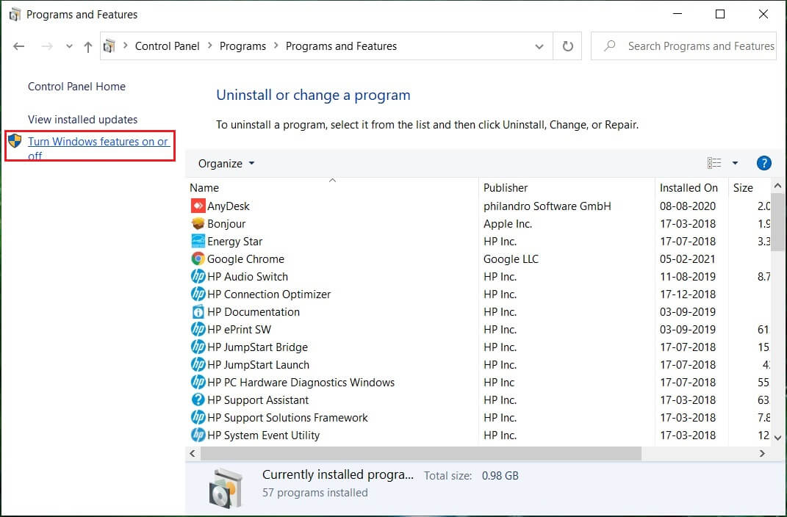Click the Control Panel breadcrumb
Viewport: 787px width, 517px height.
(x=167, y=46)
